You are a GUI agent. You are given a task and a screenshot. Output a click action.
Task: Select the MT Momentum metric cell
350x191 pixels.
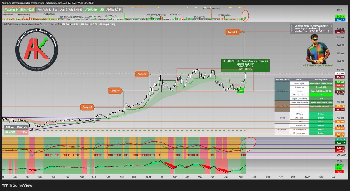(x=299, y=129)
